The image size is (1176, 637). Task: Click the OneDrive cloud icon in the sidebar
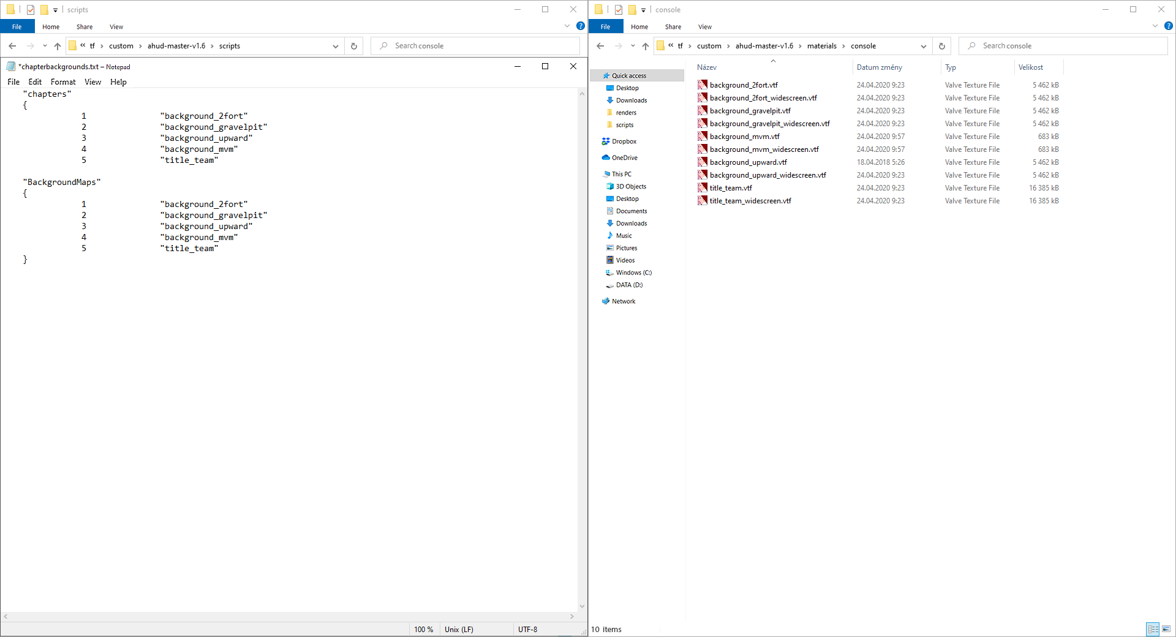pos(606,158)
